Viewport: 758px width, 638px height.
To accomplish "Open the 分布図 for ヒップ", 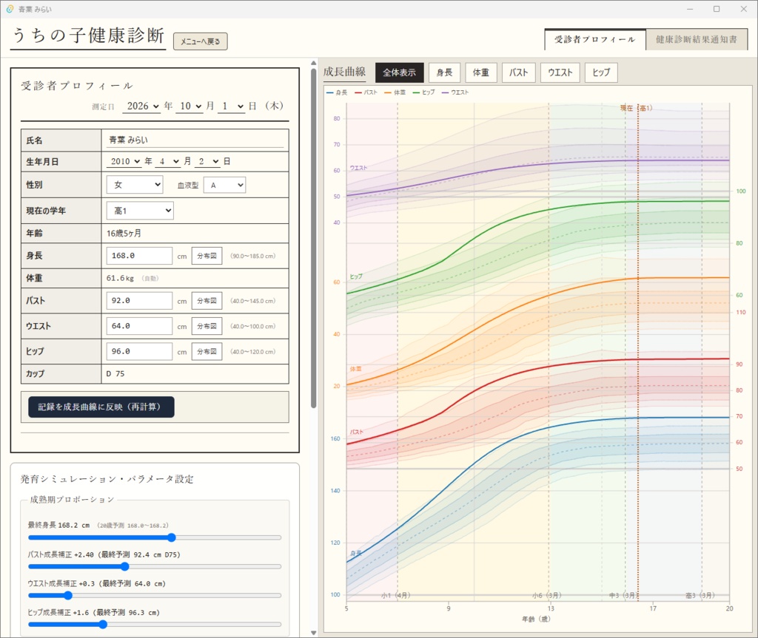I will coord(207,352).
